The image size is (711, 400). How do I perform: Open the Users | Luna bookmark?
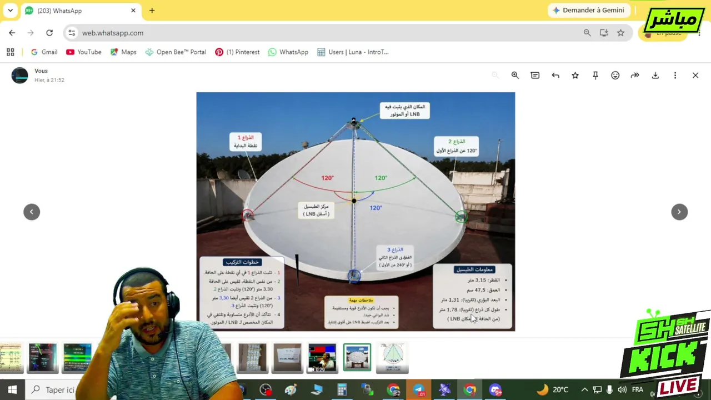353,52
